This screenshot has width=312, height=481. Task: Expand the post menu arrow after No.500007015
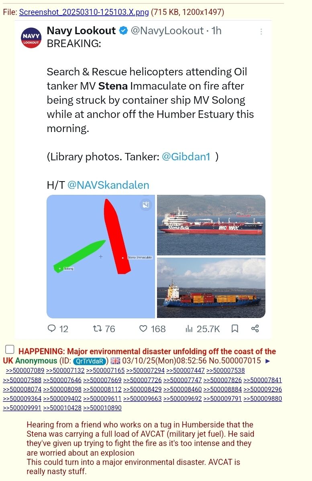point(268,361)
